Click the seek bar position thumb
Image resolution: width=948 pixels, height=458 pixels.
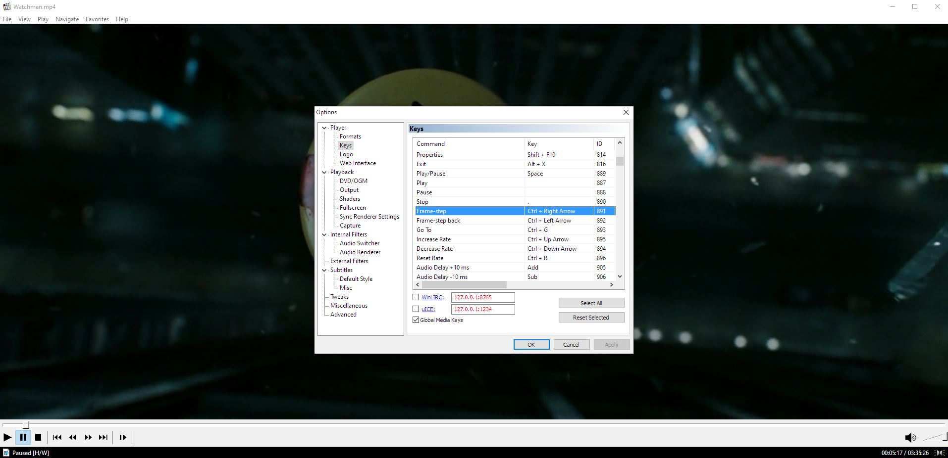pyautogui.click(x=26, y=425)
